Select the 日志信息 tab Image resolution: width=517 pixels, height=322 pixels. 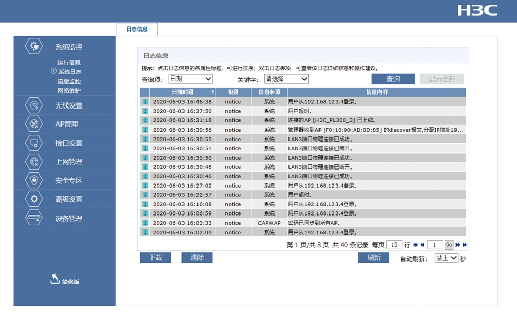coord(137,29)
